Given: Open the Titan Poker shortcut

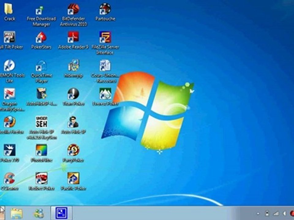Looking at the screenshot, I should coord(73,94).
